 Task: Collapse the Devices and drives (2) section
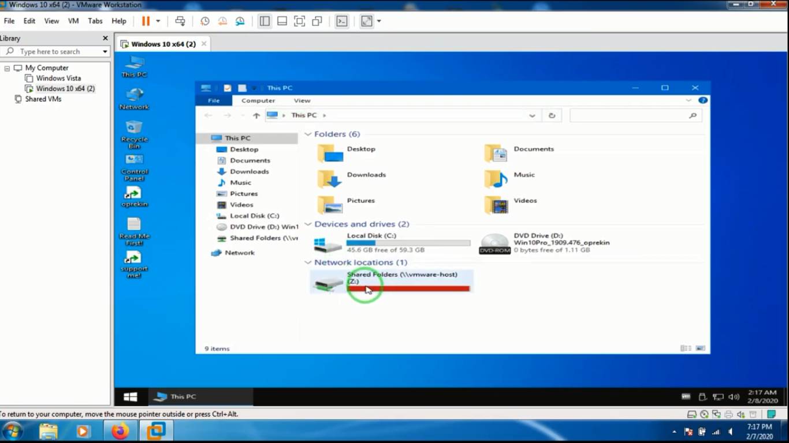pos(308,224)
